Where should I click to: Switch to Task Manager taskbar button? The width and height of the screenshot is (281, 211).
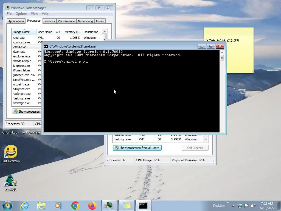pyautogui.click(x=109, y=206)
